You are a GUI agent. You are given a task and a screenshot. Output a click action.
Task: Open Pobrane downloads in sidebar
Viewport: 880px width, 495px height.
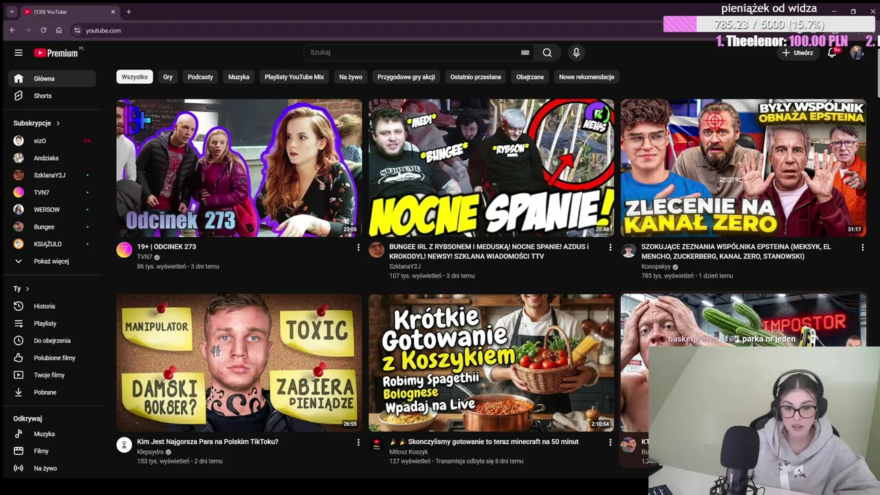[x=52, y=392]
